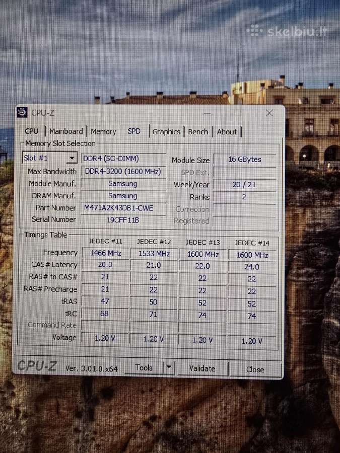Image resolution: width=340 pixels, height=453 pixels.
Task: Click CAS# Latency value 20.0
Action: [x=105, y=265]
